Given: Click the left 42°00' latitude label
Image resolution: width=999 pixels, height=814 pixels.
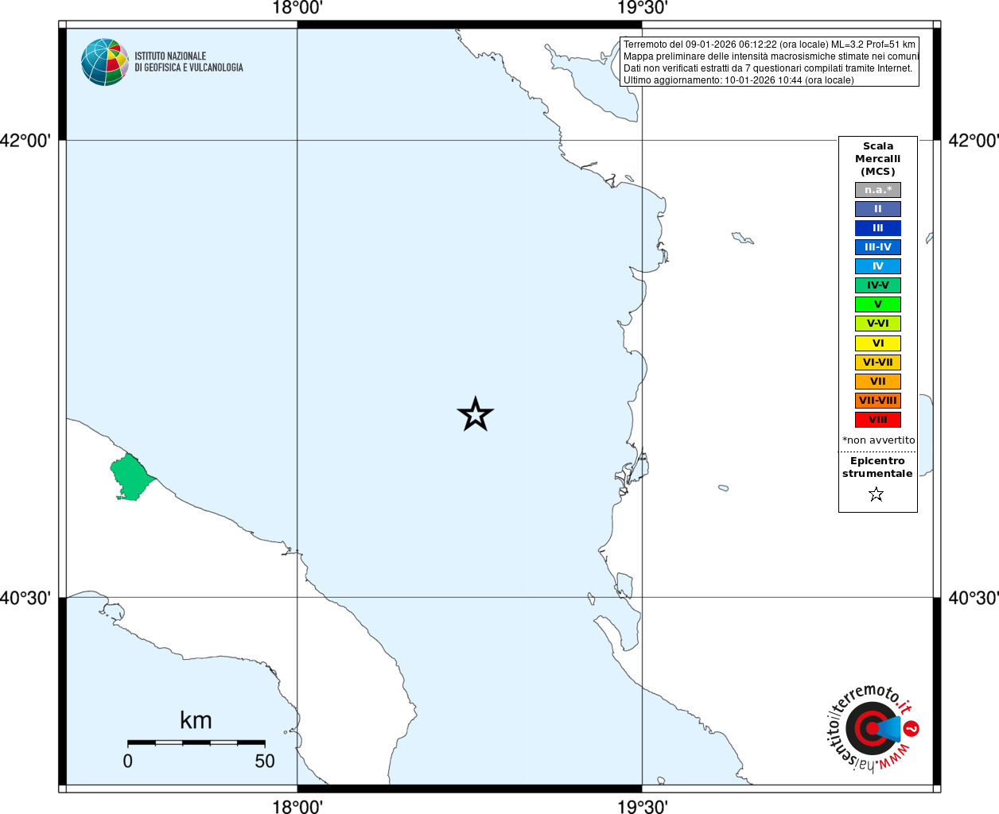Looking at the screenshot, I should (x=25, y=141).
